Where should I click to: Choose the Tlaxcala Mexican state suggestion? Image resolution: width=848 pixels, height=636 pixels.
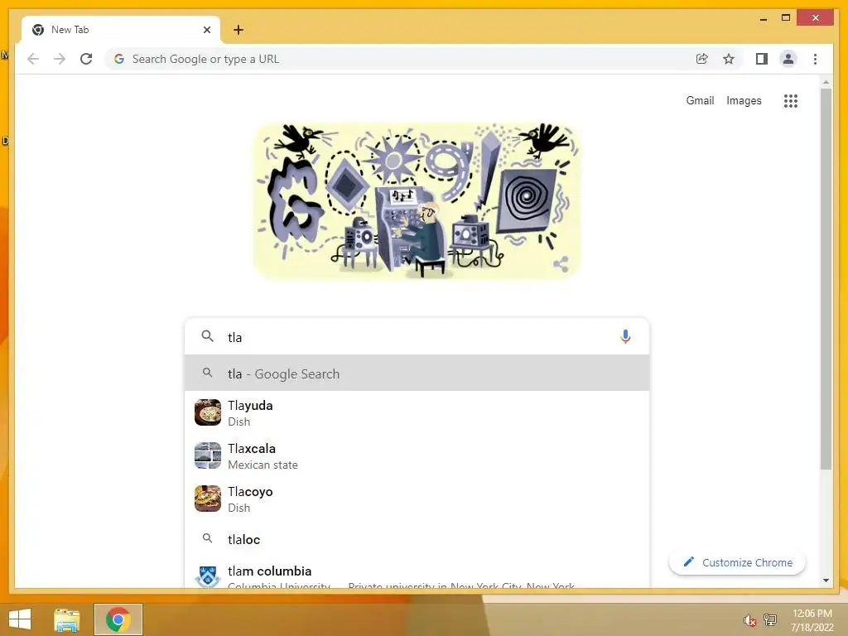[x=417, y=456]
